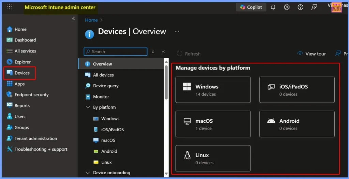349x179 pixels.
Task: Open the app launcher grid icon
Action: (9, 7)
